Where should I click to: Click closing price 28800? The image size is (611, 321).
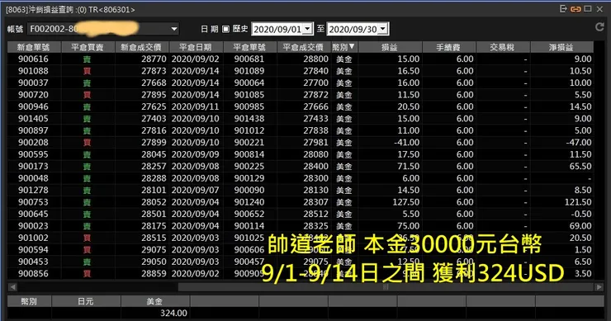click(x=316, y=59)
